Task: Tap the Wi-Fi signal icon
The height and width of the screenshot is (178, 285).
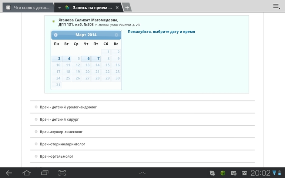Action: coord(274,173)
